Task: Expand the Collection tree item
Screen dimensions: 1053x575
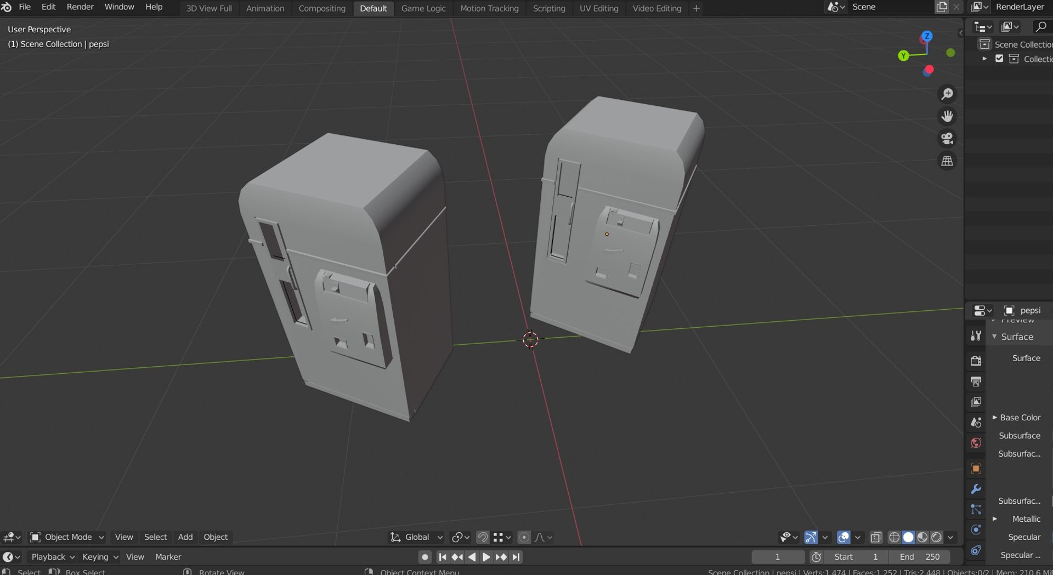Action: tap(984, 58)
